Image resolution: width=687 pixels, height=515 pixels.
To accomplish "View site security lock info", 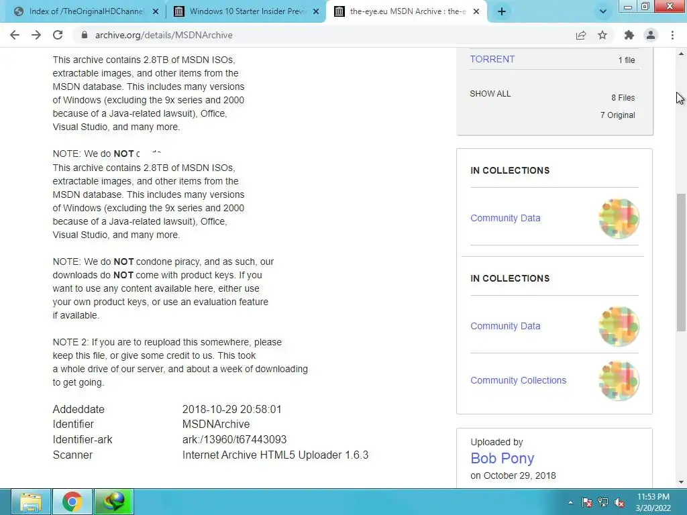I will pyautogui.click(x=85, y=35).
